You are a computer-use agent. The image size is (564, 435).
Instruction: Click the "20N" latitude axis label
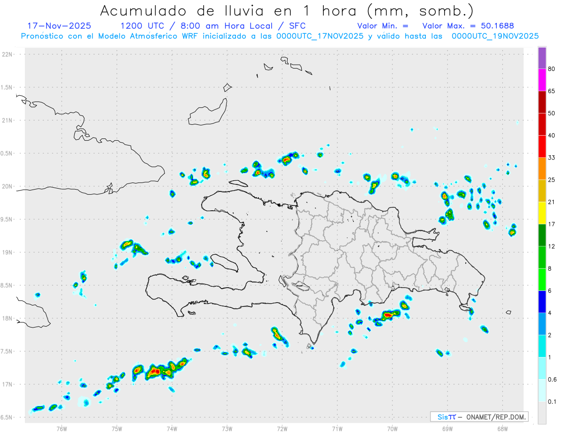pos(8,186)
